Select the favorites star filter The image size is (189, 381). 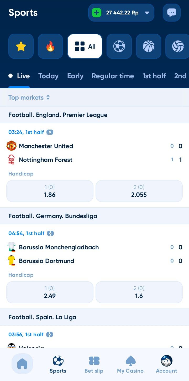pos(21,47)
